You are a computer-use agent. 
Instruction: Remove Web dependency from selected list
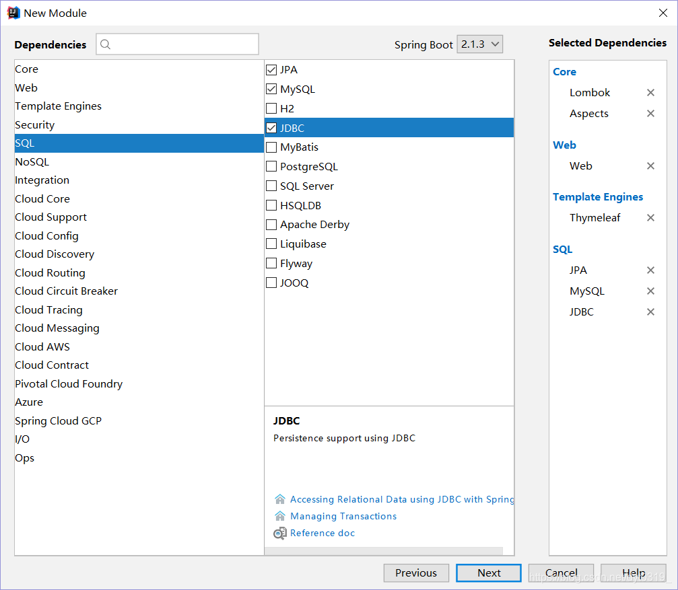650,166
